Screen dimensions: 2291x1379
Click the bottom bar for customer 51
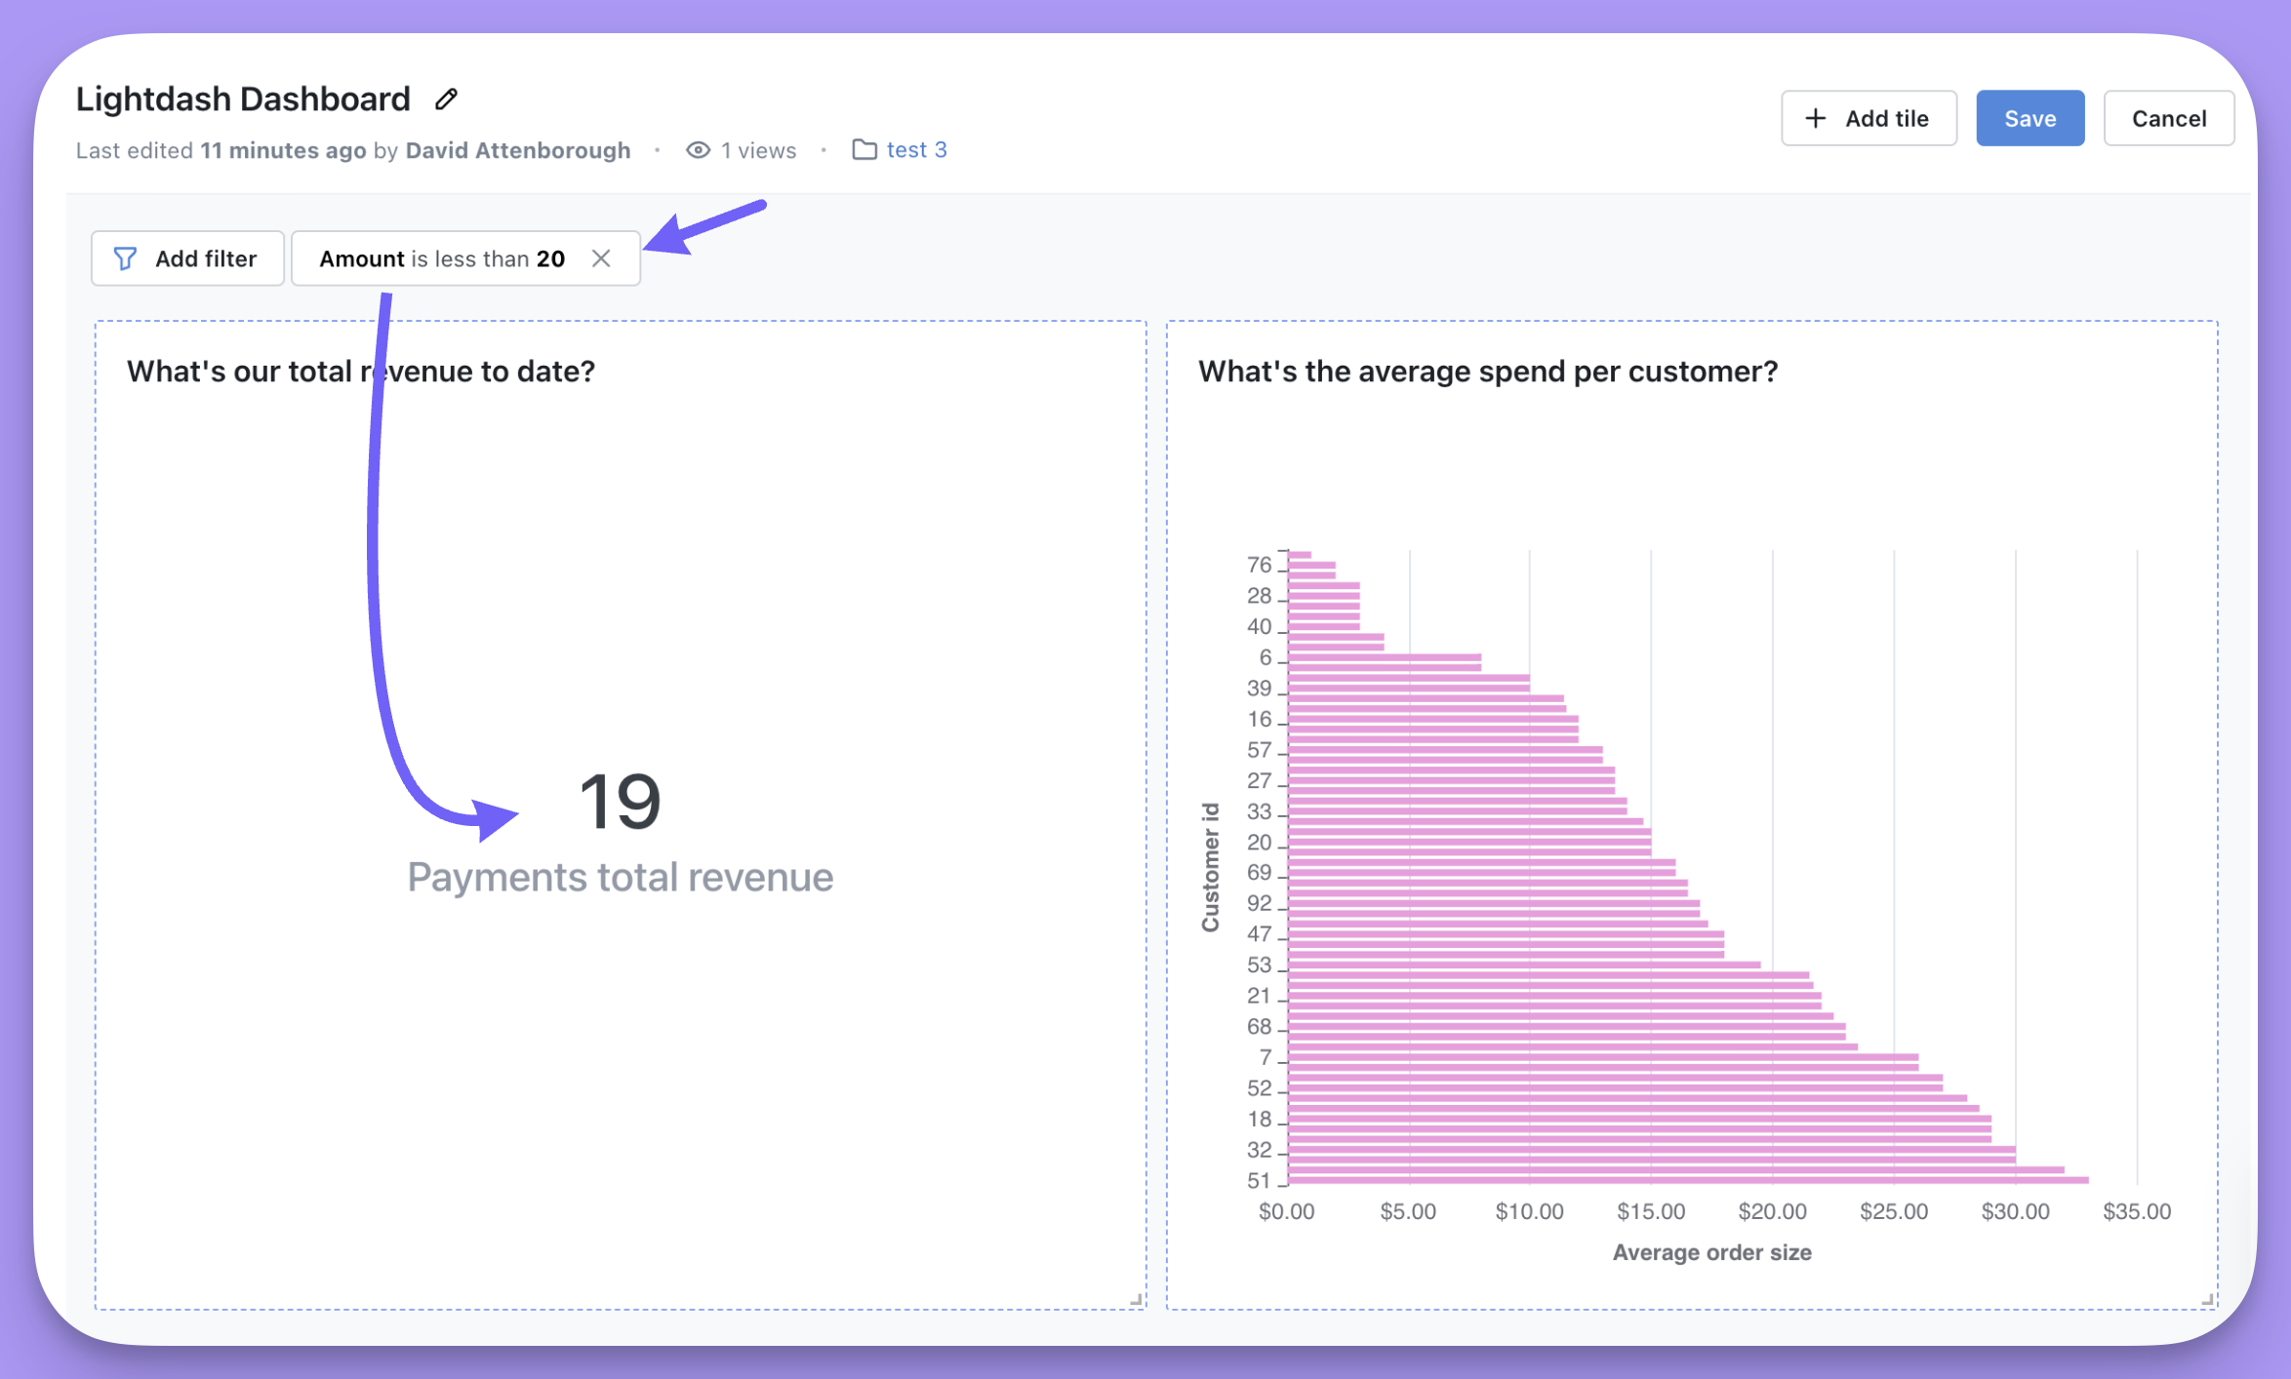[x=1687, y=1180]
